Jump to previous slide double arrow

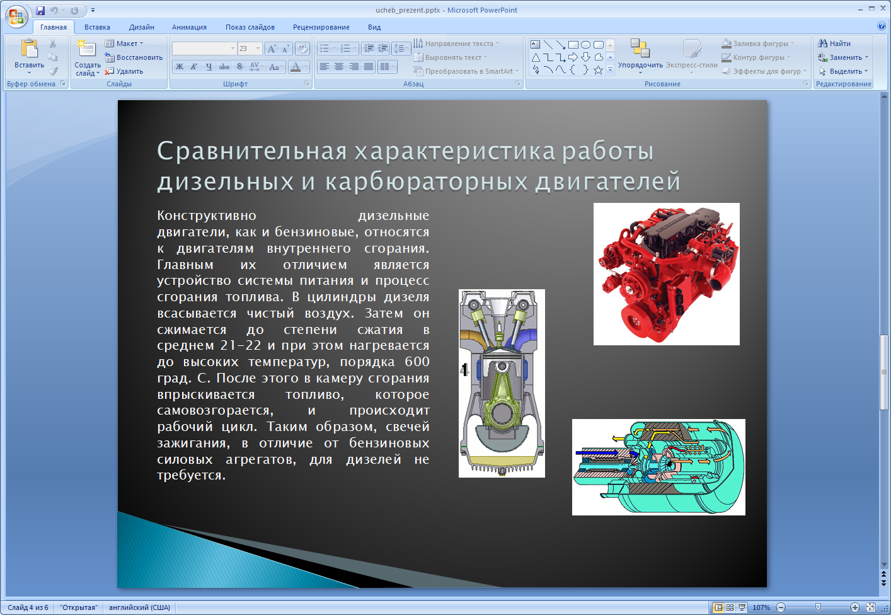click(x=884, y=575)
